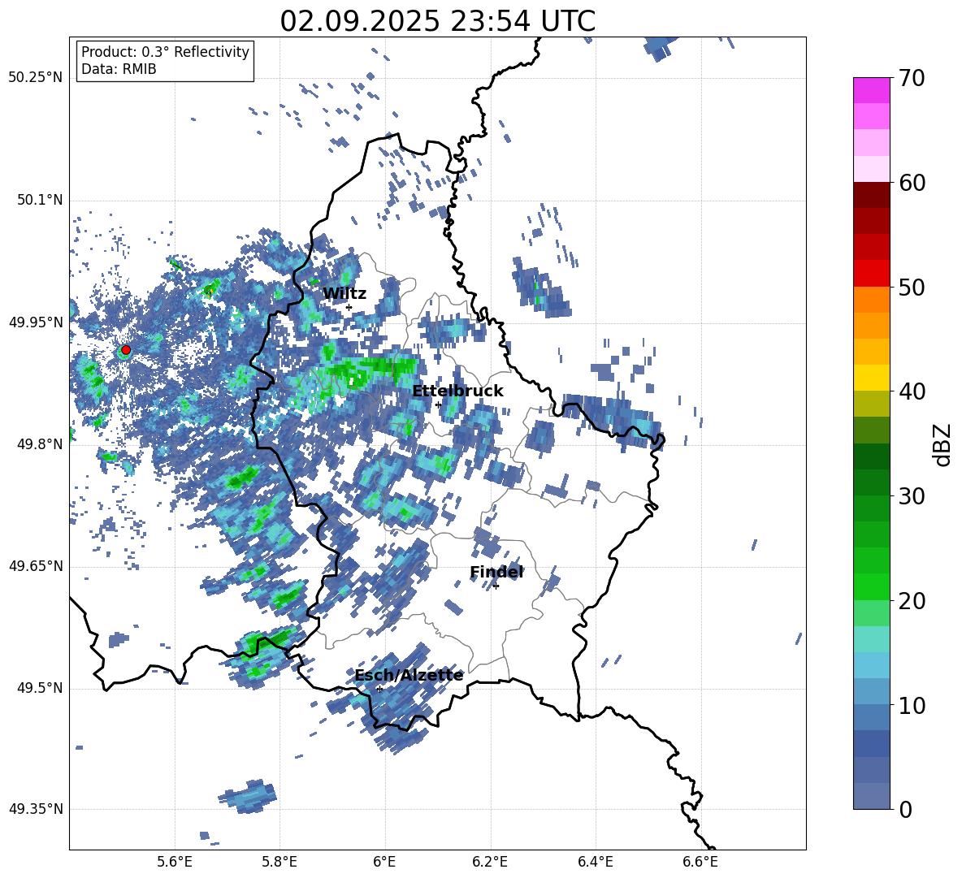
Task: Click the 49.65°N latitude label
Action: pyautogui.click(x=36, y=566)
